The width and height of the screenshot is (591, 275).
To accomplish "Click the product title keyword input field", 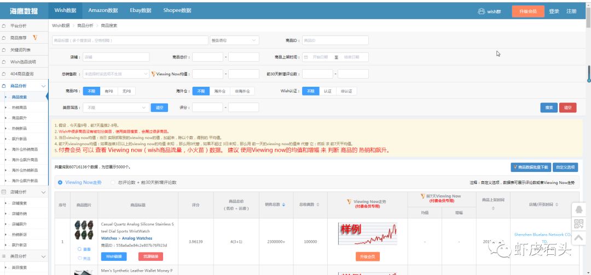I will [x=130, y=40].
